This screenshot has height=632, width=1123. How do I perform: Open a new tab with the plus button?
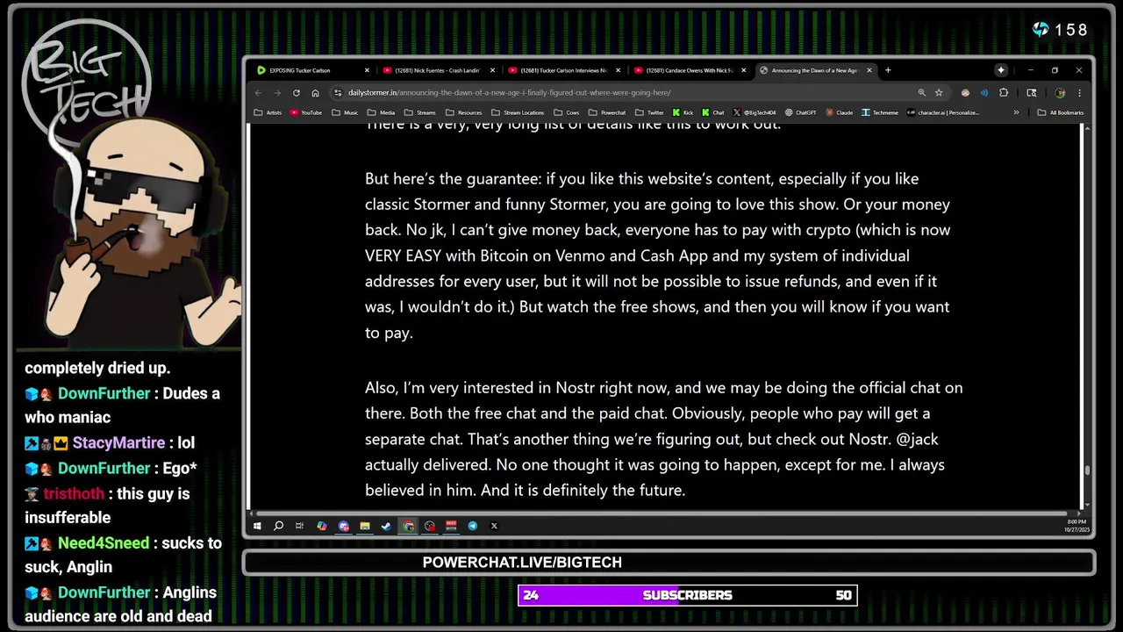888,70
